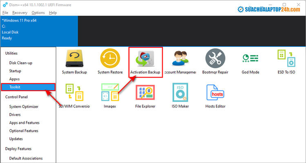This screenshot has width=306, height=163.
Task: Open the ESD To ISO converter
Action: tap(286, 62)
